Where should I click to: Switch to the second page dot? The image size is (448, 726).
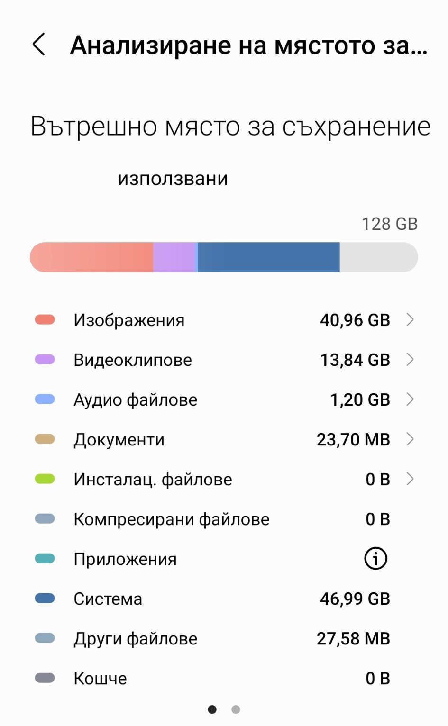click(x=236, y=709)
